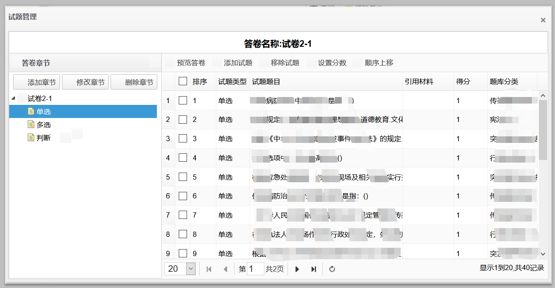Click 移除试题 to remove questions

coord(284,62)
